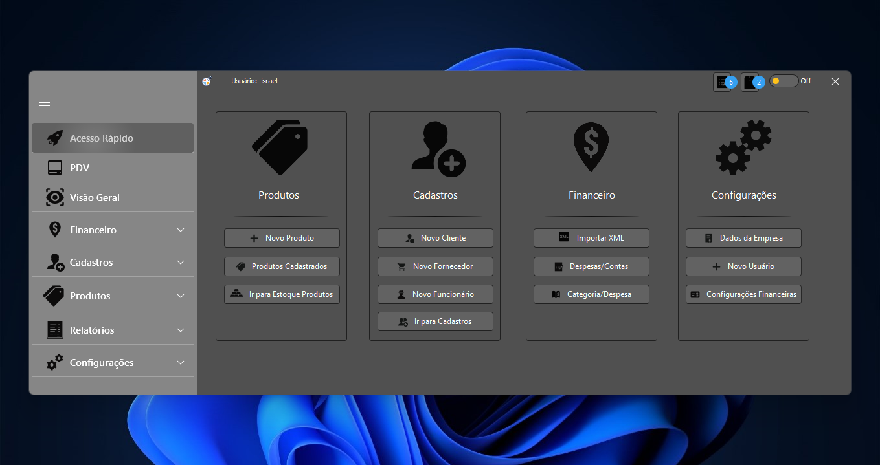Click the Financeiro card title text
Viewport: 880px width, 465px height.
coord(592,195)
